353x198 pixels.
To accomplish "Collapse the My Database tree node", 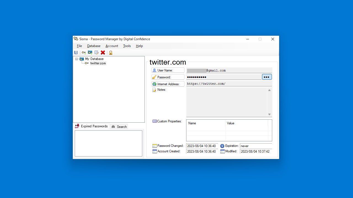I will [x=77, y=59].
